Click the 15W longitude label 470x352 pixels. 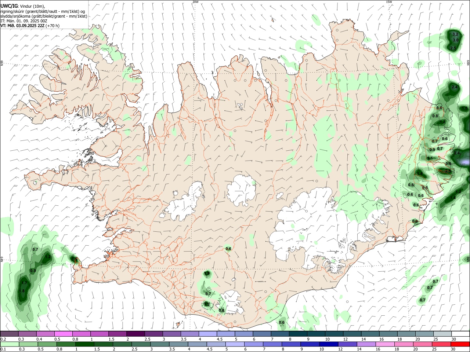click(x=389, y=2)
